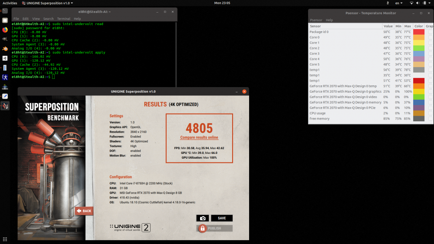434x244 pixels.
Task: Open Compare results online link
Action: [x=199, y=137]
